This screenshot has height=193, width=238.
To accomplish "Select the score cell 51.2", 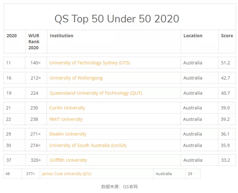I will coord(226,63).
